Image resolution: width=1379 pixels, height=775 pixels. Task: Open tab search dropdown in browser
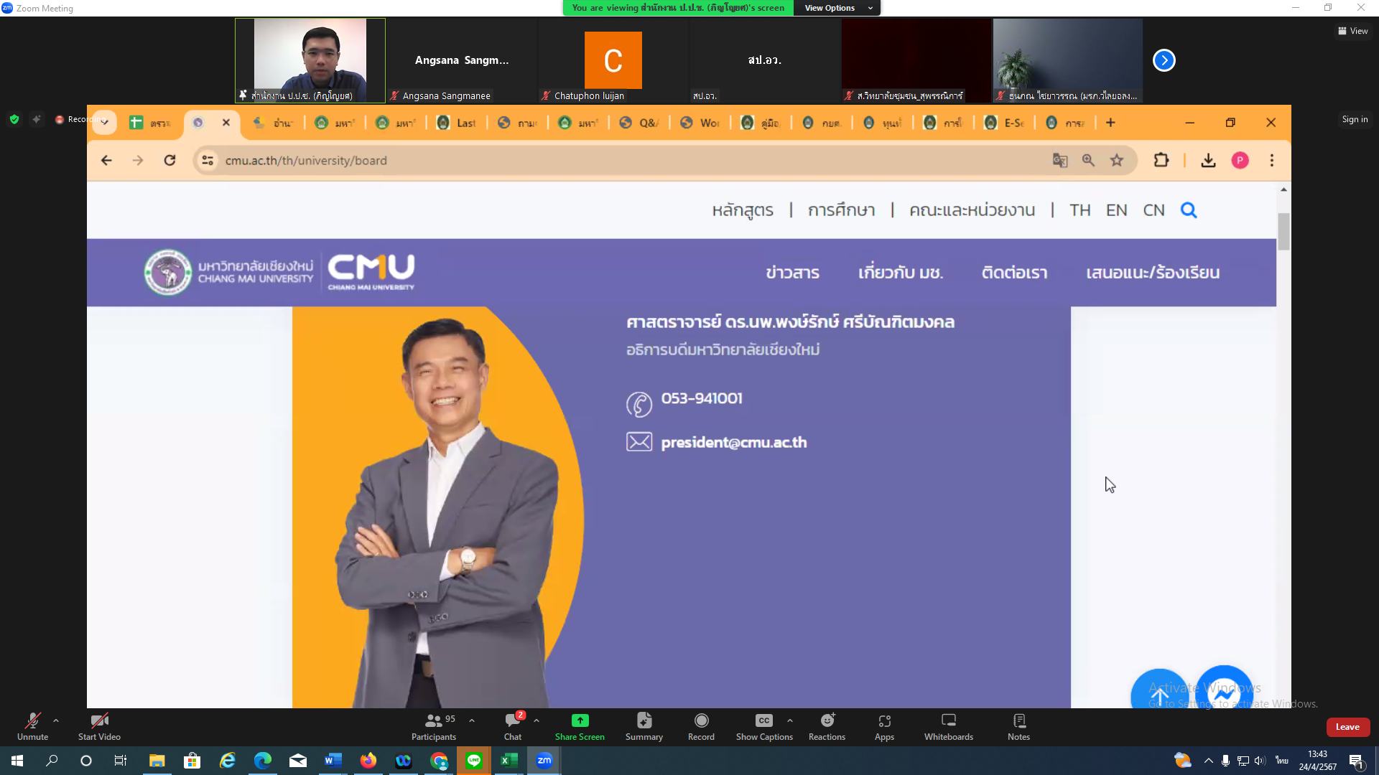coord(105,123)
